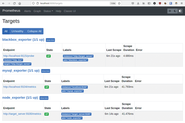Click the target="http://target_server" badge
Screen dimensions: 185x123
tap(17, 64)
